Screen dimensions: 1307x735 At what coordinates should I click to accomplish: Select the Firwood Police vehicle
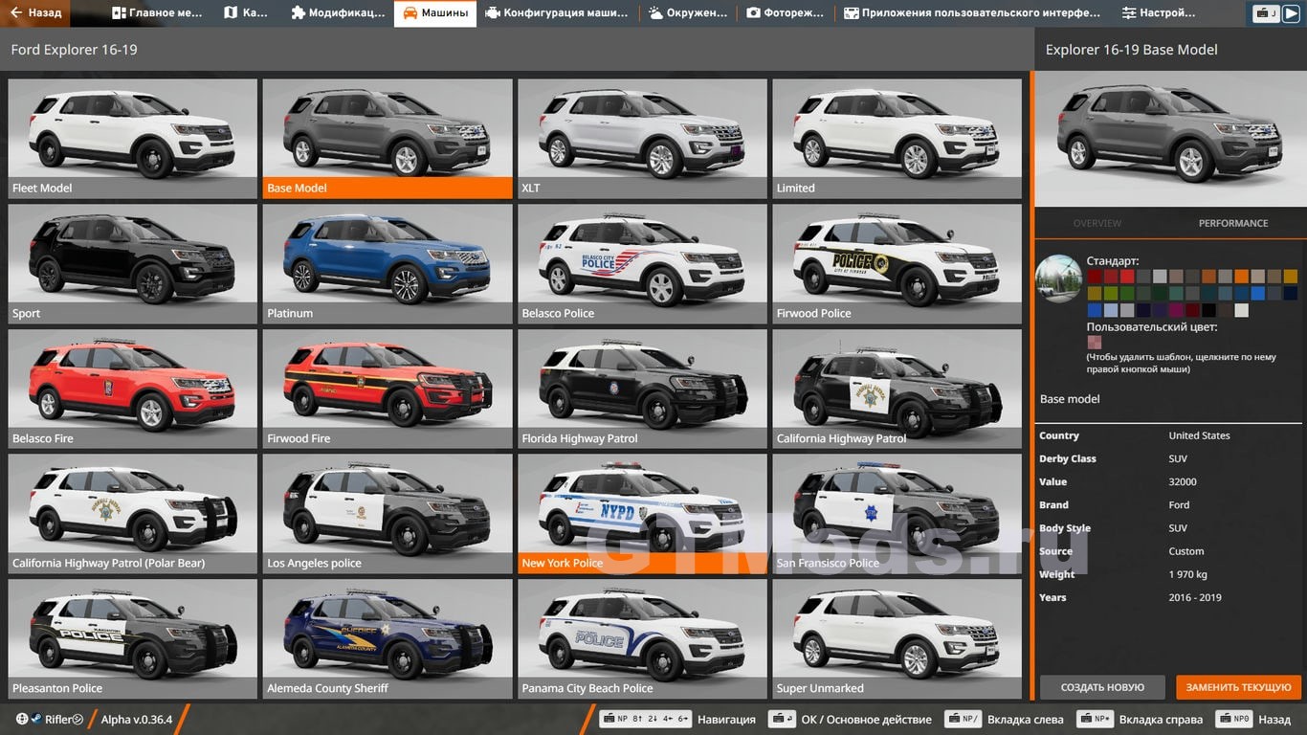click(897, 264)
